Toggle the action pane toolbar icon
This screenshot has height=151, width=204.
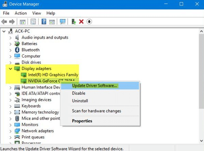[52, 22]
